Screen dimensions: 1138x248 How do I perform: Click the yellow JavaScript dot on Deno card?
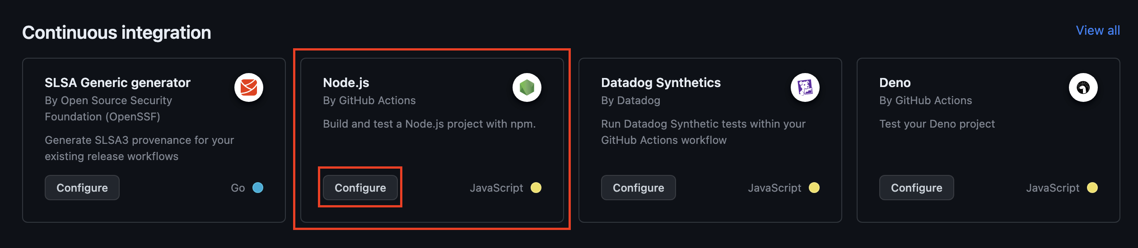(x=1092, y=188)
